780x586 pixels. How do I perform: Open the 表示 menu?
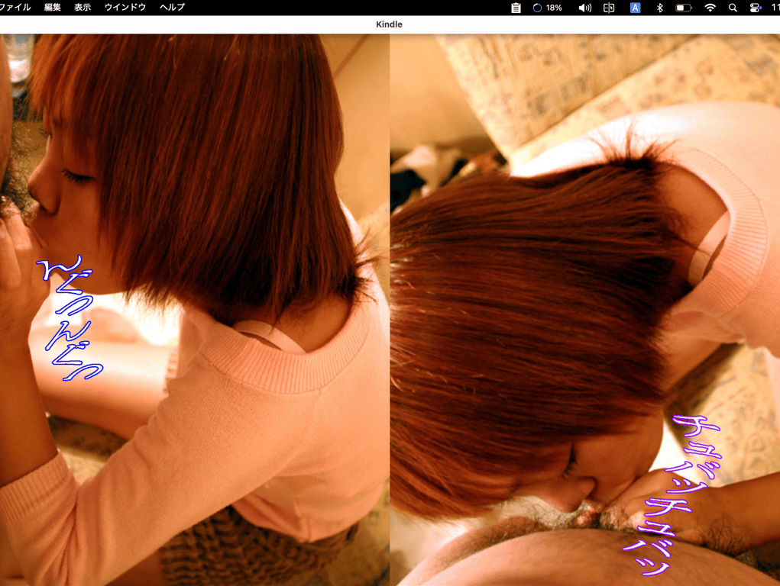[83, 7]
